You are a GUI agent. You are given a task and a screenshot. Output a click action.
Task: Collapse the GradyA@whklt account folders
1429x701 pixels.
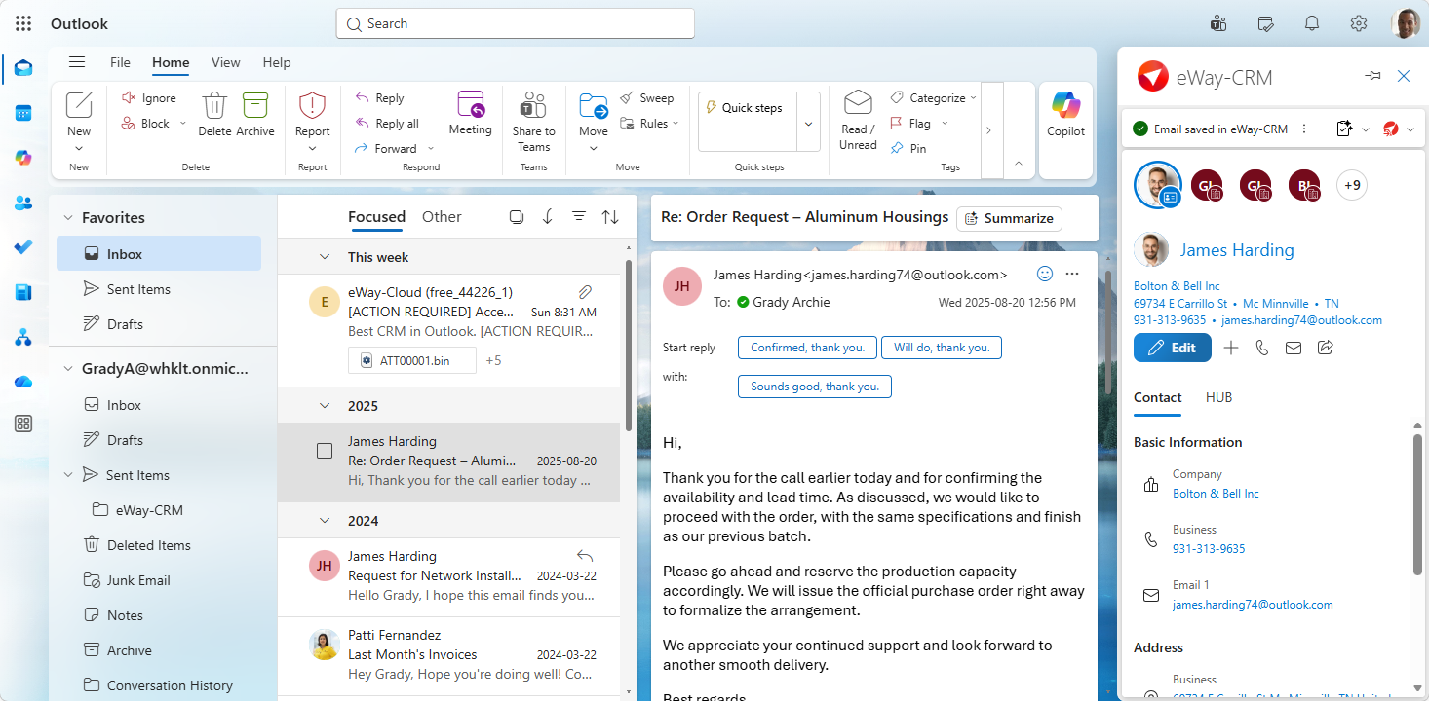pyautogui.click(x=68, y=369)
